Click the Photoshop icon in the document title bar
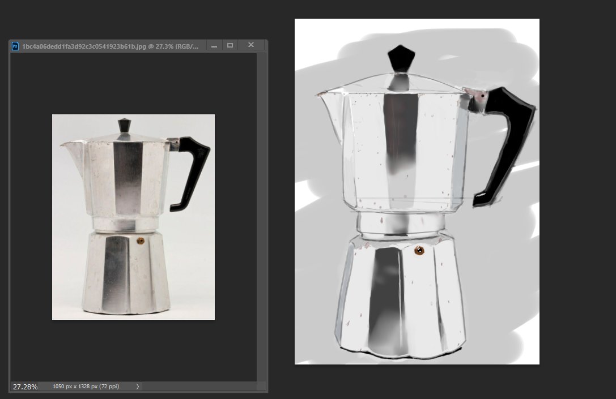616x399 pixels. [x=15, y=46]
